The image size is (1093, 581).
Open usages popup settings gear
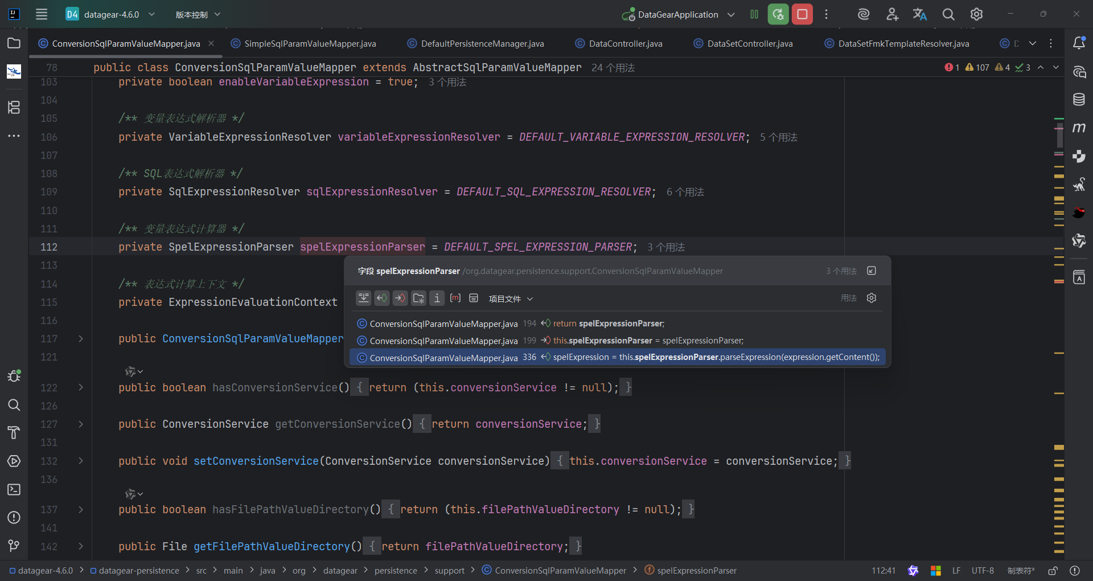click(872, 298)
